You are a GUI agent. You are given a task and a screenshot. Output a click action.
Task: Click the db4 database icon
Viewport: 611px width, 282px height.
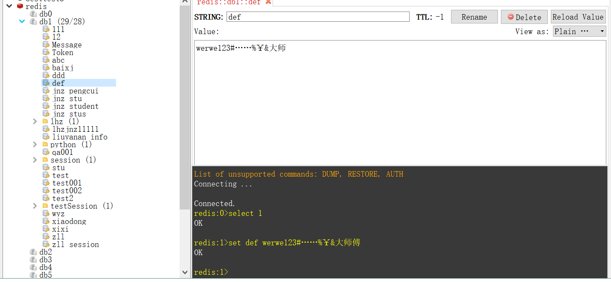(33, 267)
